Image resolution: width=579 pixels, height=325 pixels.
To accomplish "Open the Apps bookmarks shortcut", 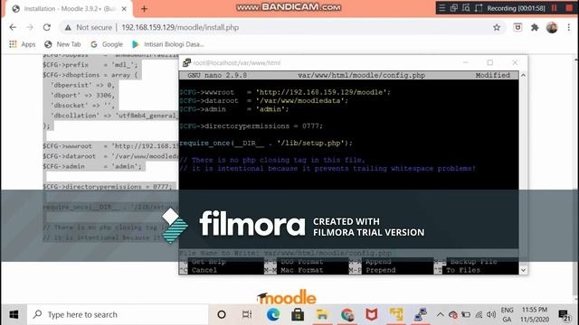I will click(x=22, y=44).
